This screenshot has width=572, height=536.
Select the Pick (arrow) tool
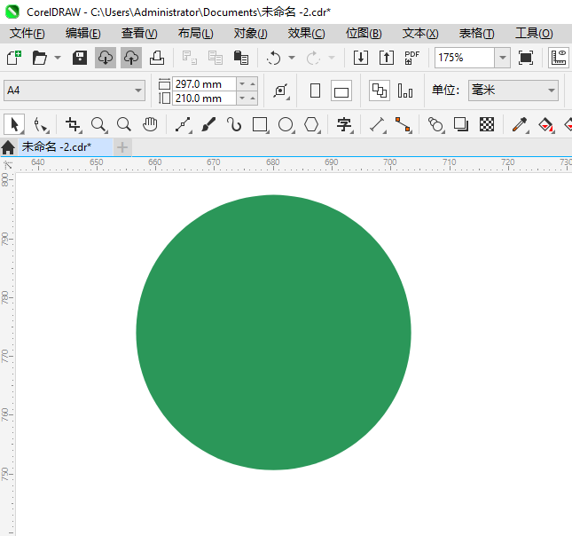[x=15, y=124]
